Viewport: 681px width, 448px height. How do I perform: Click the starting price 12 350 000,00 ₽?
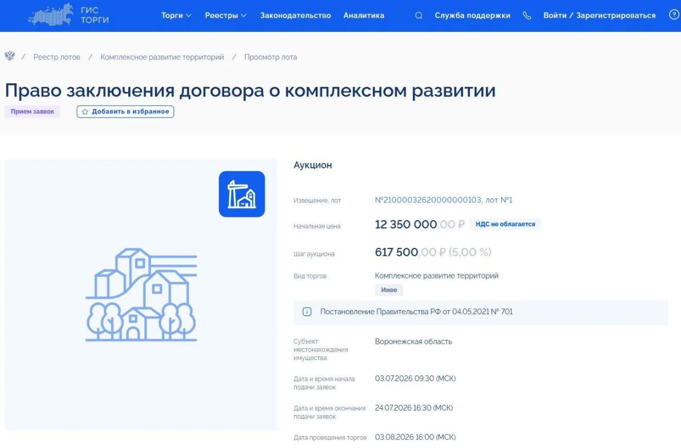click(x=420, y=225)
